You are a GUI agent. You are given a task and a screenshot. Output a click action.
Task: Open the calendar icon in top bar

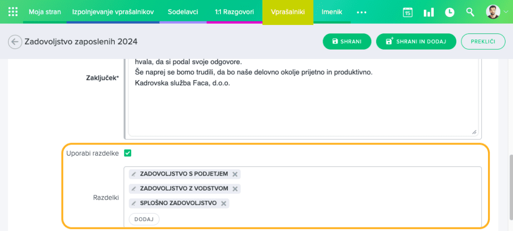tap(408, 12)
